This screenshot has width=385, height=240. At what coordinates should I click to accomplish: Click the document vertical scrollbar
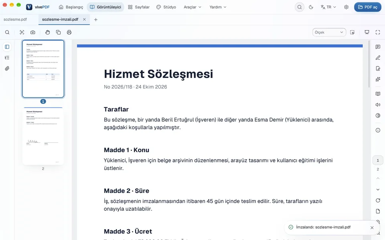[x=369, y=65]
